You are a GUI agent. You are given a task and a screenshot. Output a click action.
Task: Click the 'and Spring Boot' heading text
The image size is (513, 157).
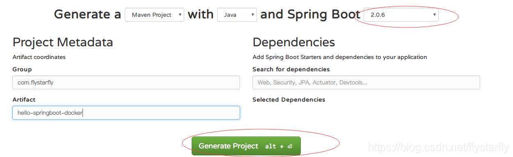tap(310, 15)
